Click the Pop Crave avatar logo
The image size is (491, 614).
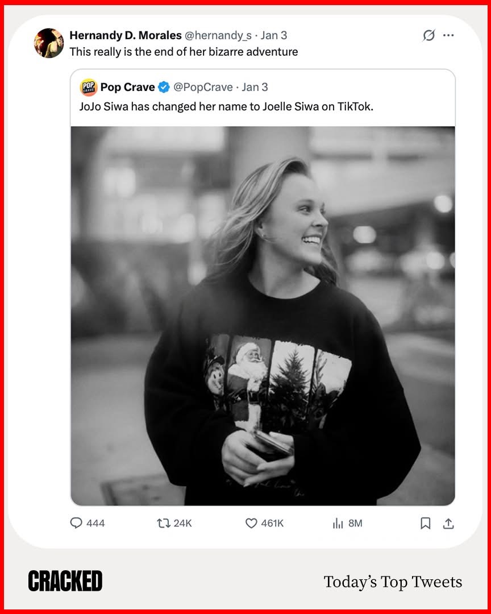point(89,87)
